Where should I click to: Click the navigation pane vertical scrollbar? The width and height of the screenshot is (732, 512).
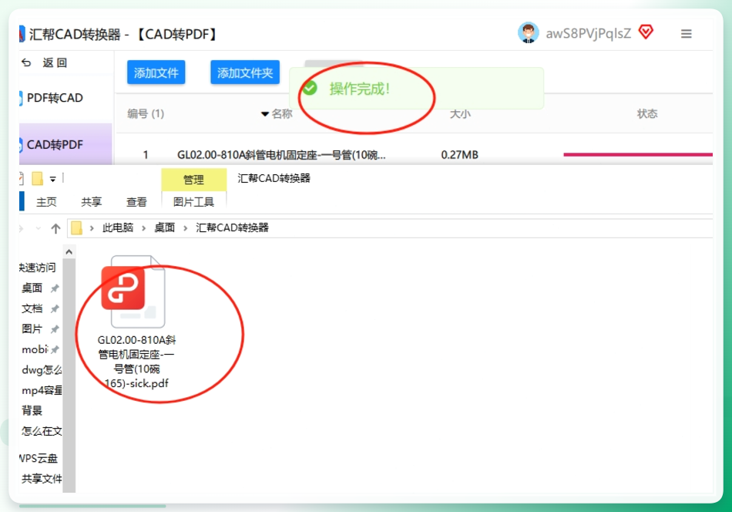point(69,375)
